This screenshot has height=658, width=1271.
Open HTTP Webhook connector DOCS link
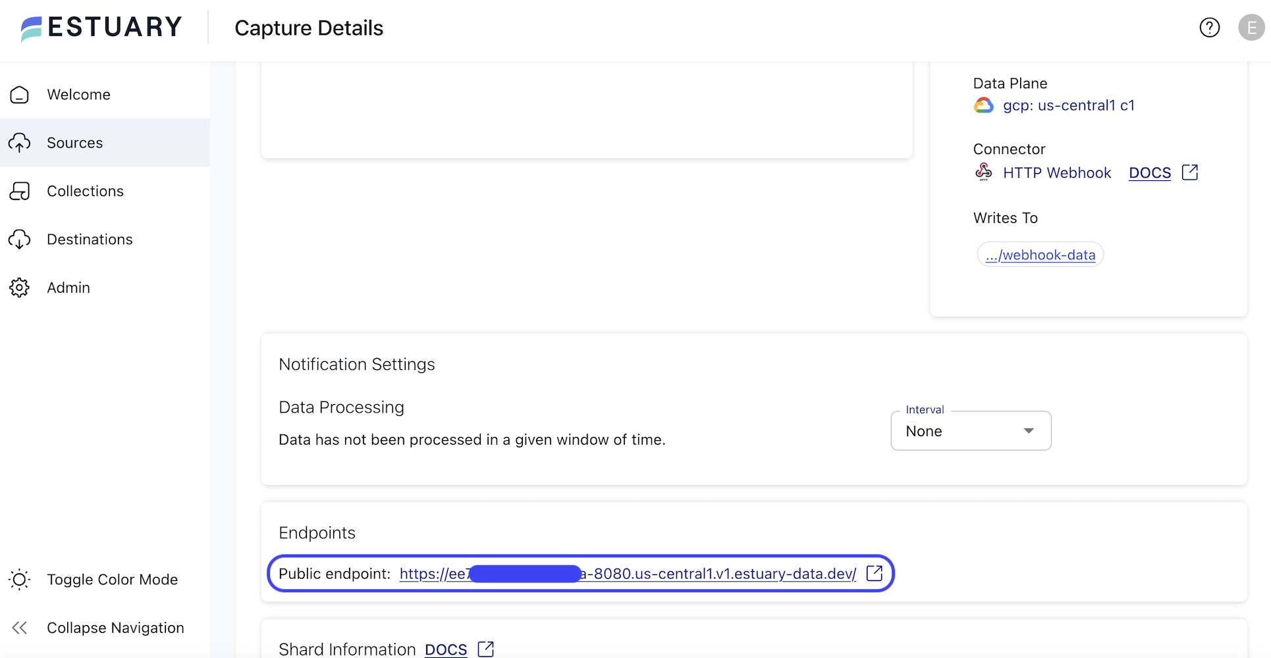(1150, 173)
